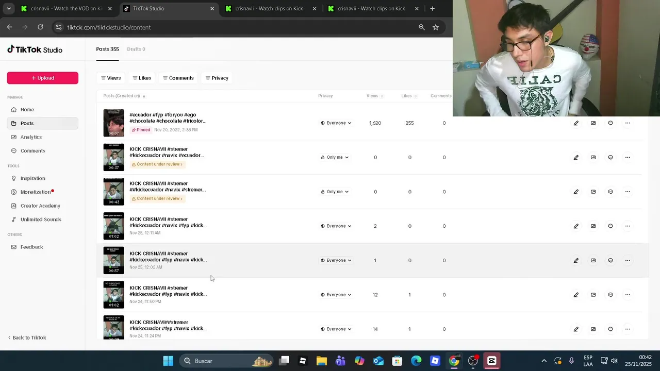Show hidden system tray icons
The height and width of the screenshot is (371, 660).
click(544, 361)
